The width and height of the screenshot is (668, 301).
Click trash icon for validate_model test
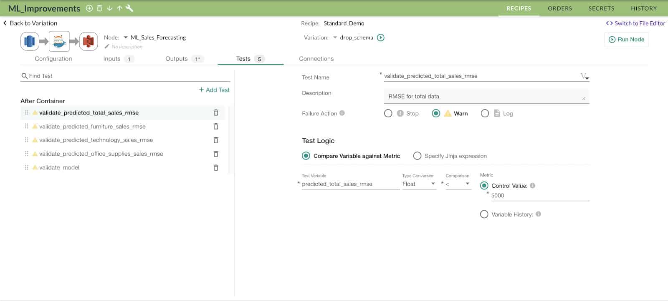click(x=216, y=168)
